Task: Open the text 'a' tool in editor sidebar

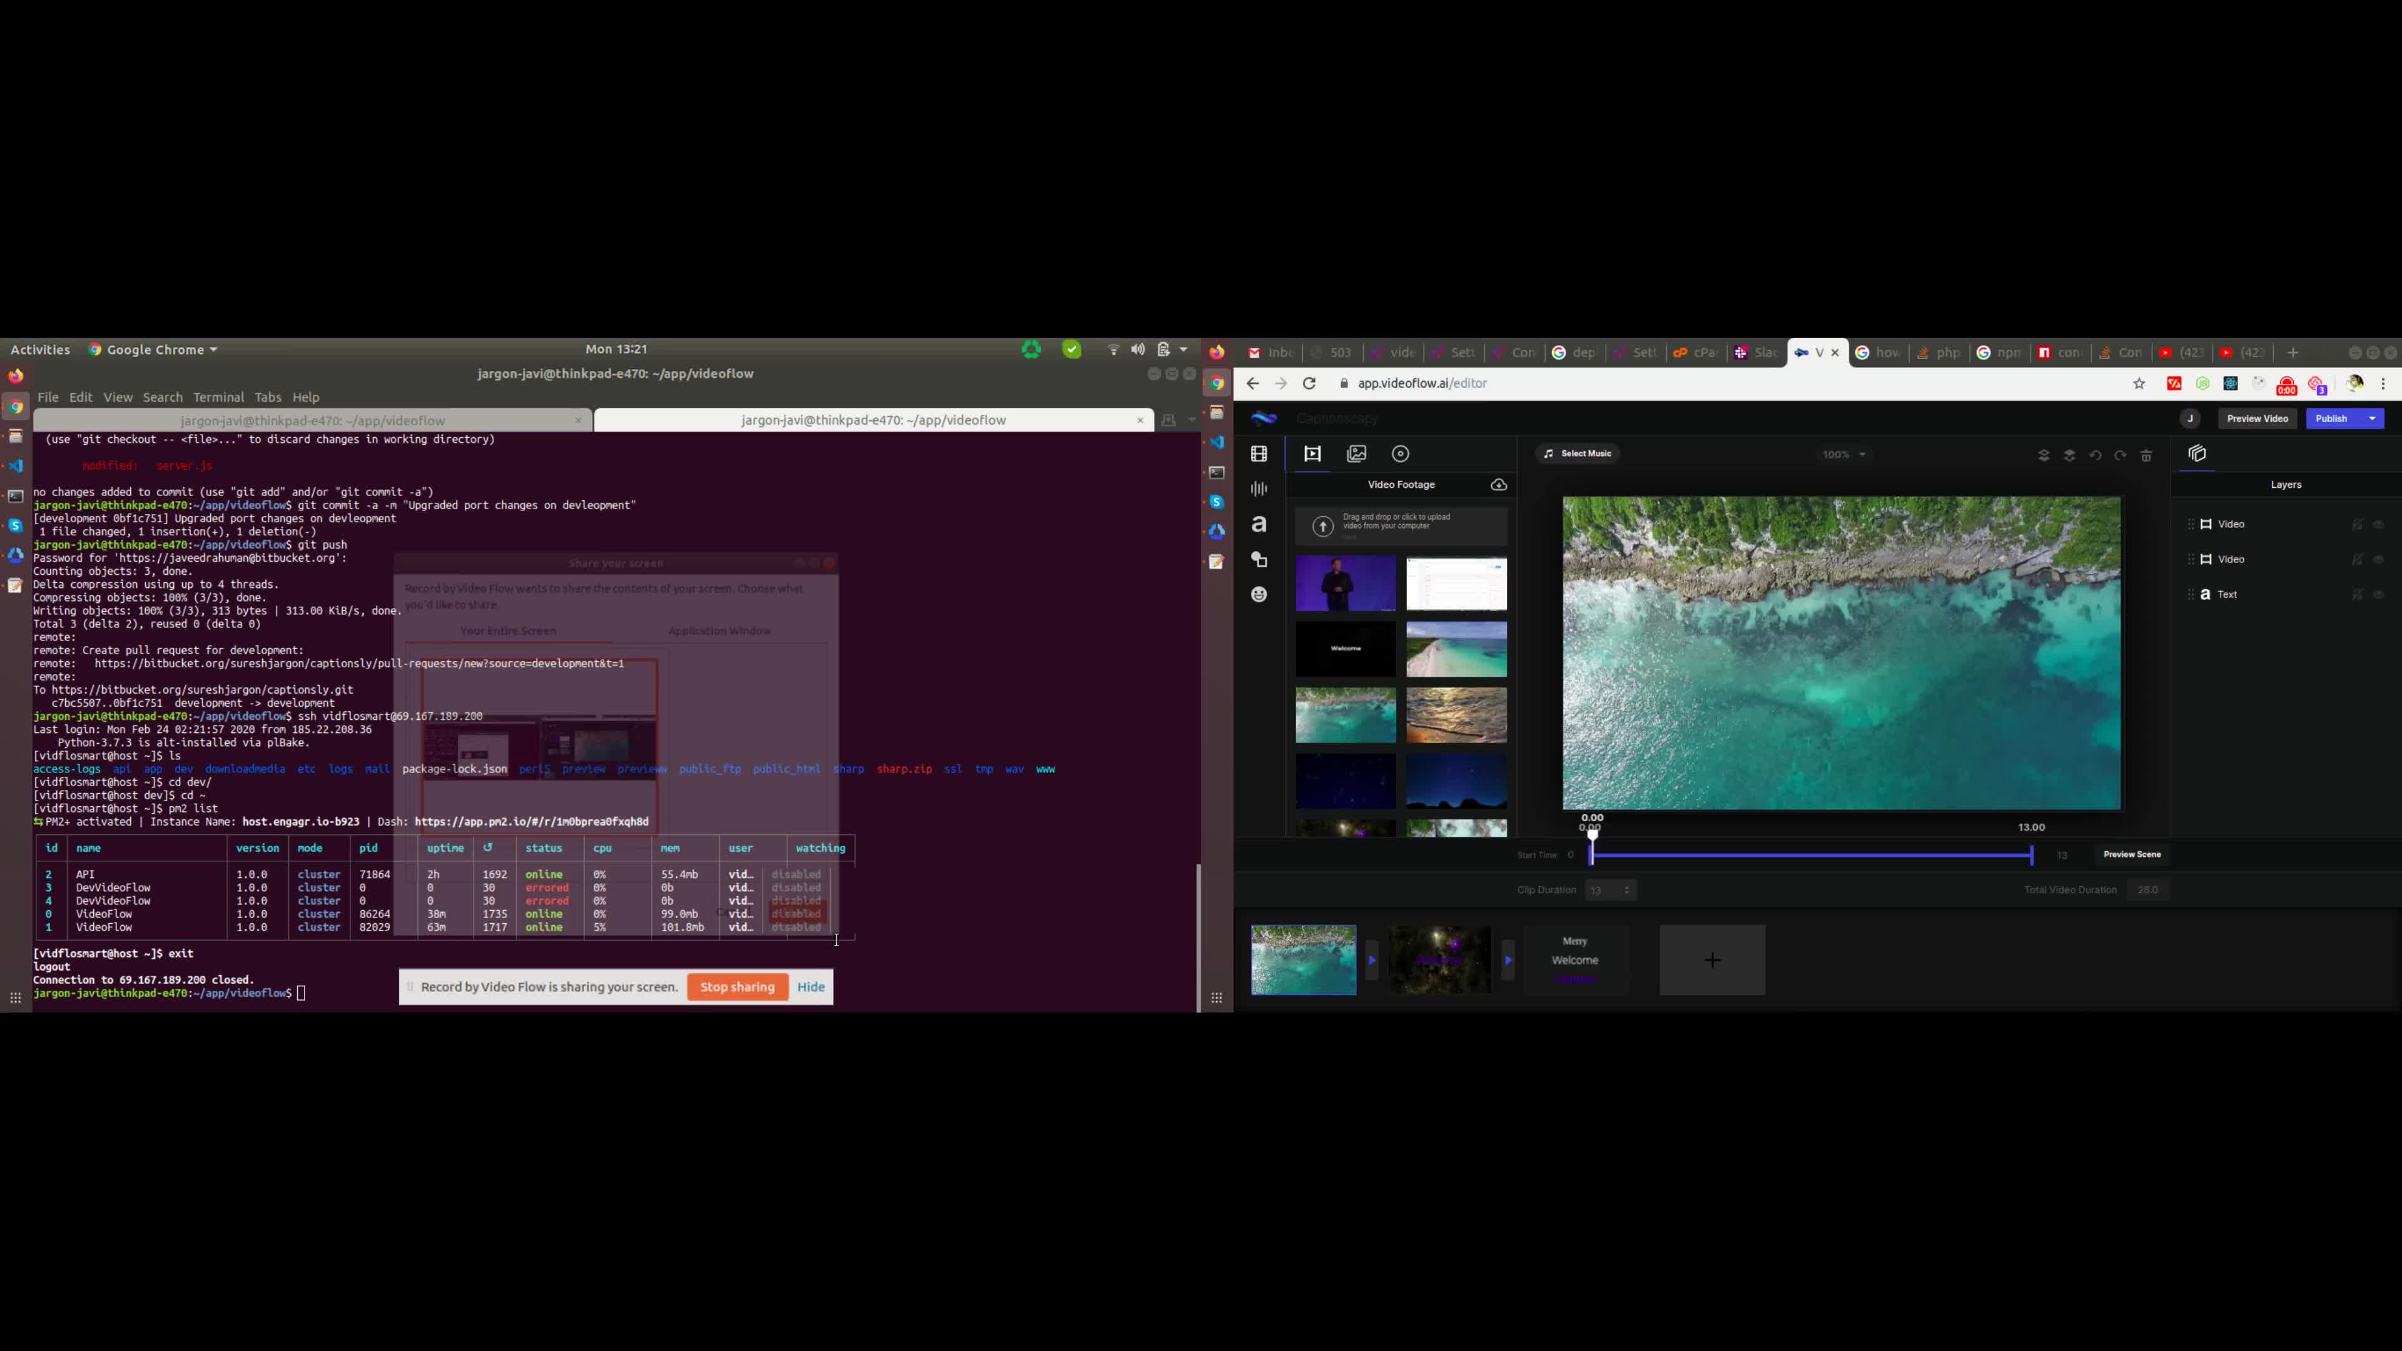Action: tap(1259, 524)
